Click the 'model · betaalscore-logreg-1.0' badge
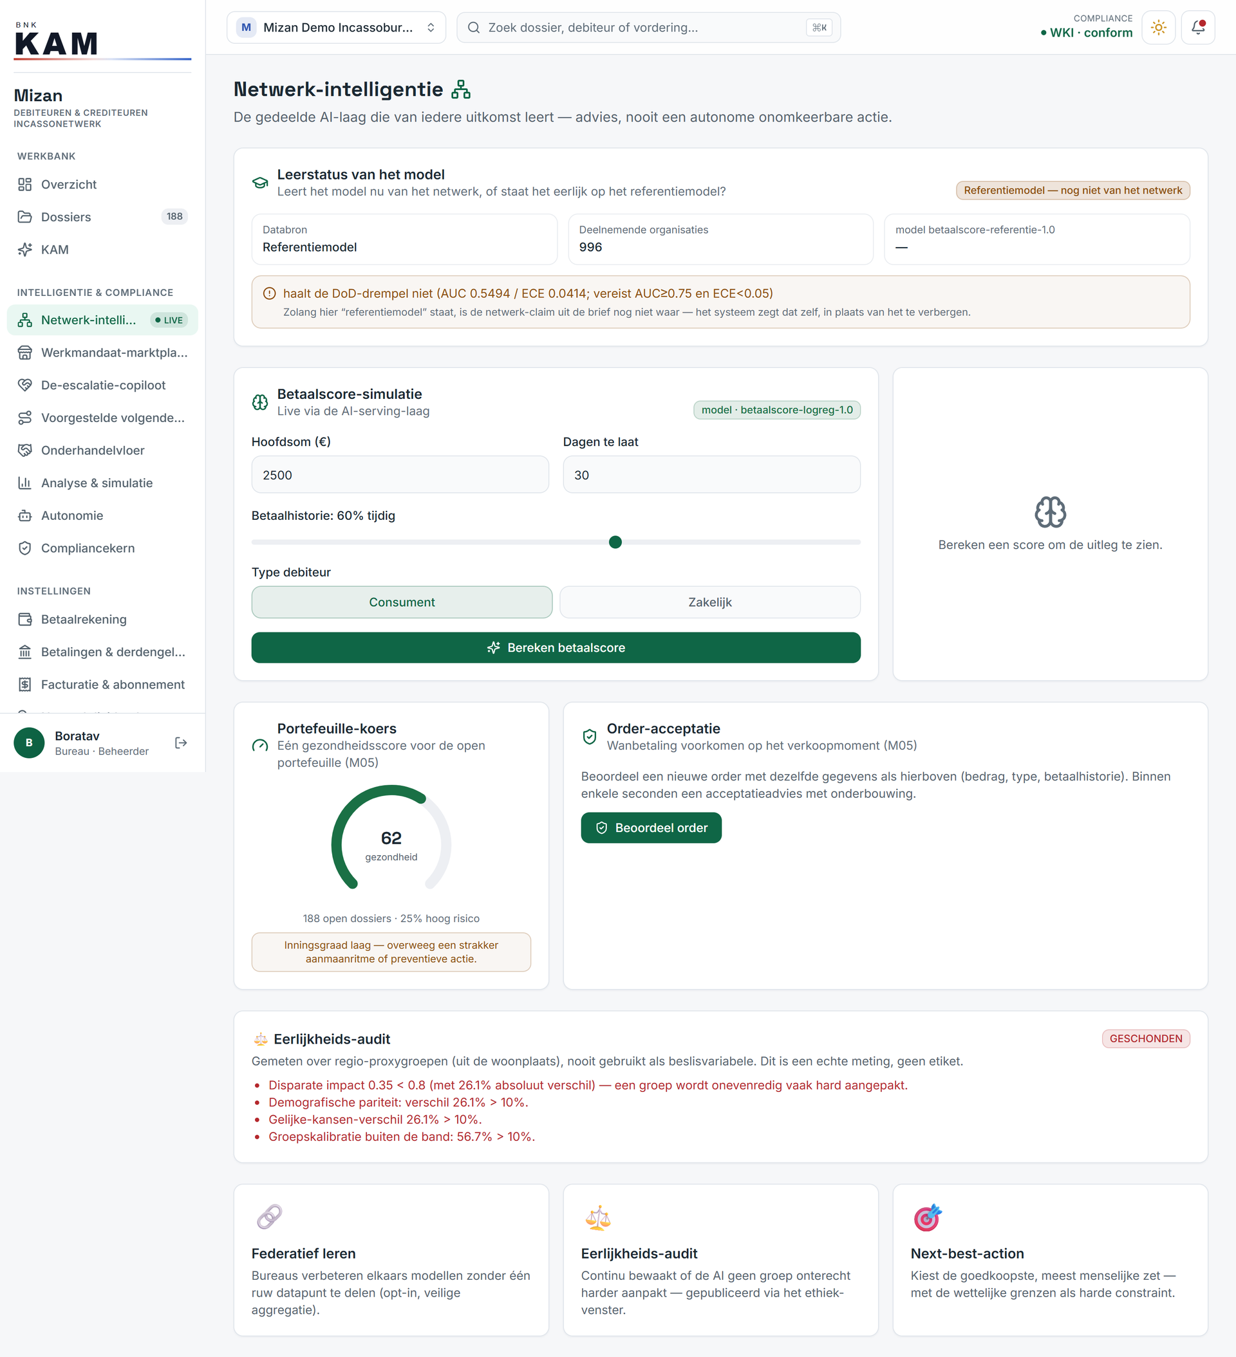1236x1357 pixels. (776, 410)
